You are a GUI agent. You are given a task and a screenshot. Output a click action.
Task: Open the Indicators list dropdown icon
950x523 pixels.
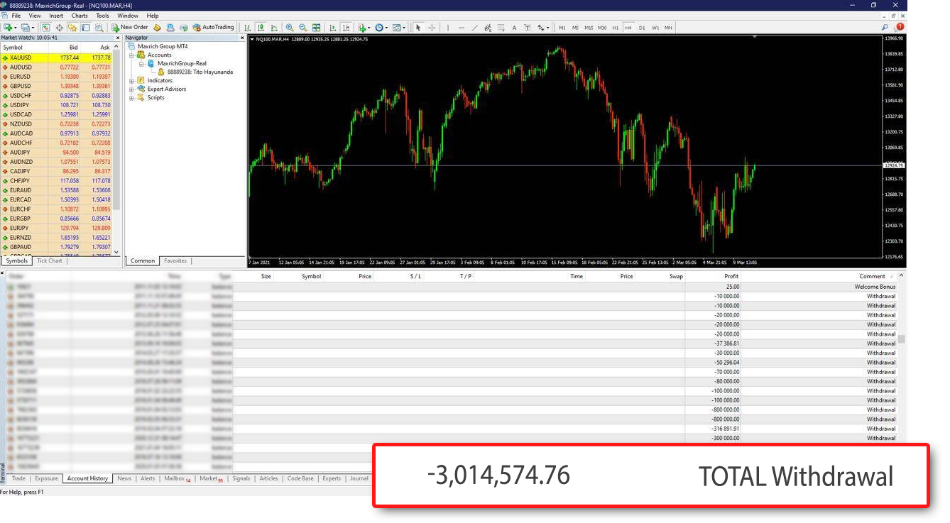click(x=364, y=28)
